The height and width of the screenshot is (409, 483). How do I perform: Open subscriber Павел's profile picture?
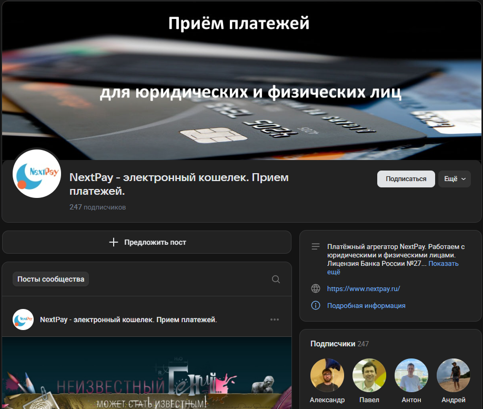(369, 375)
